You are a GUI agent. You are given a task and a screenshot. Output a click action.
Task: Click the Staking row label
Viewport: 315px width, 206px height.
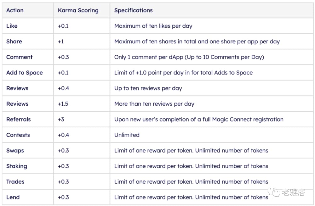16,166
